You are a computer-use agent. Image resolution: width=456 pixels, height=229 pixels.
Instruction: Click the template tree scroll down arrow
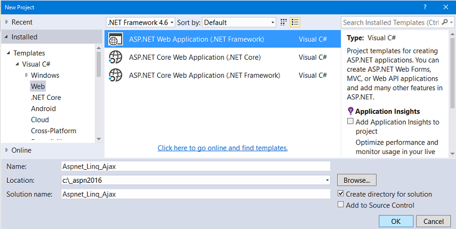99,139
